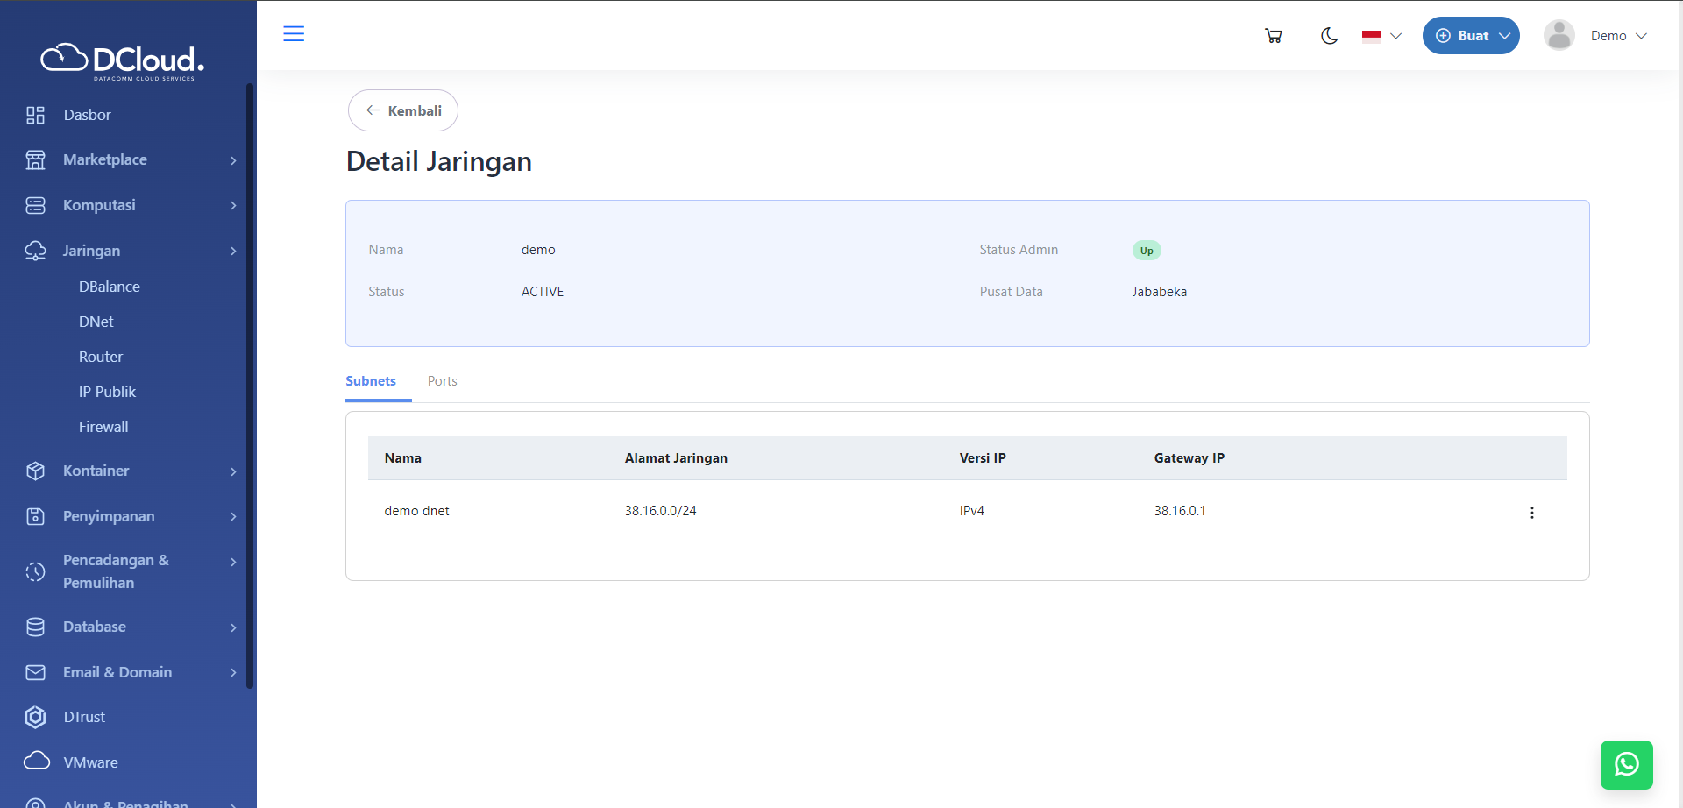Open the Buat create dropdown
1683x808 pixels.
coord(1470,36)
